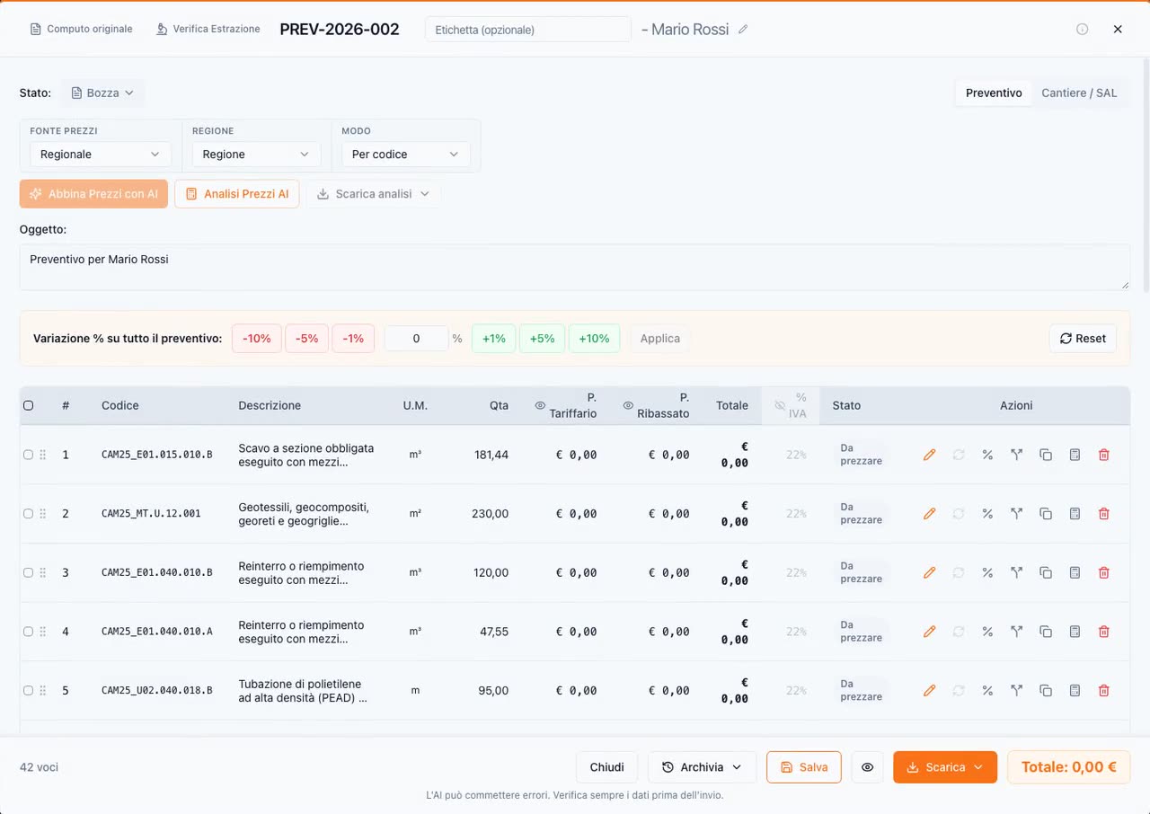Open the Modo Per codice dropdown
Screen dimensions: 1150x814
tap(405, 155)
